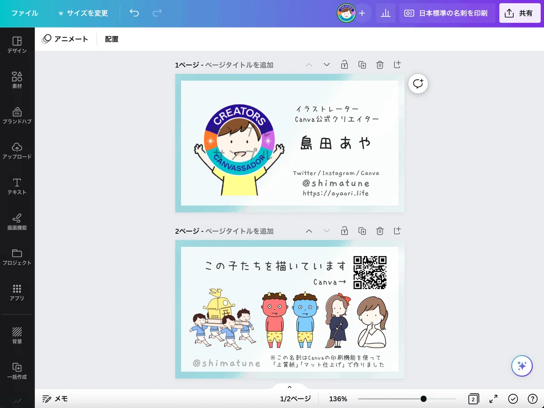The image size is (544, 408).
Task: Open help with the question mark icon
Action: [x=533, y=399]
